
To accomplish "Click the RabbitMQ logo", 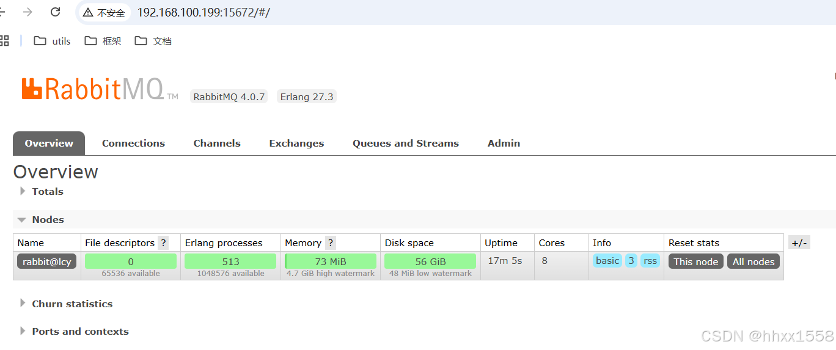I will pyautogui.click(x=100, y=89).
